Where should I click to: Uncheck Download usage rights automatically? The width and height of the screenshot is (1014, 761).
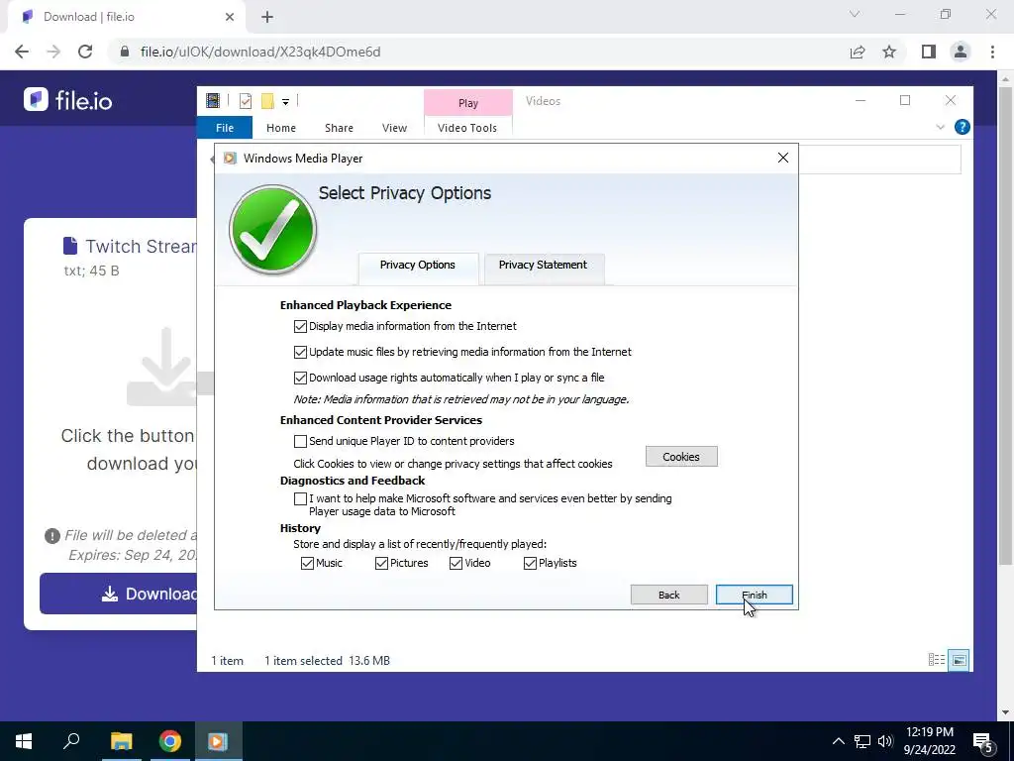[300, 378]
